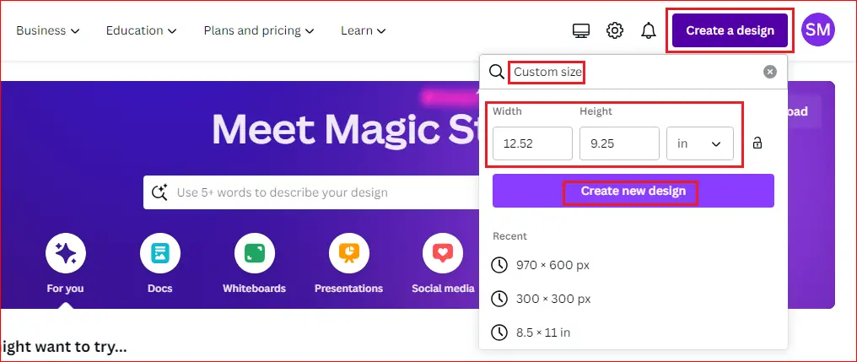Viewport: 857px width, 362px height.
Task: Click the Whiteboards label
Action: tap(254, 289)
